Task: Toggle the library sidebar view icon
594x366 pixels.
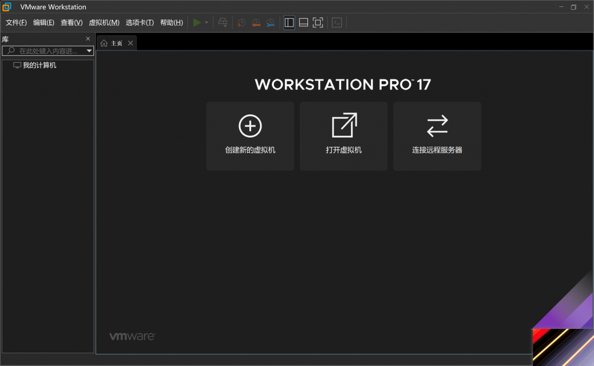Action: click(x=289, y=23)
